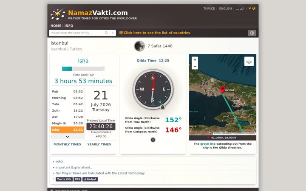Click the Fajr 03:32 row

pos(67,91)
